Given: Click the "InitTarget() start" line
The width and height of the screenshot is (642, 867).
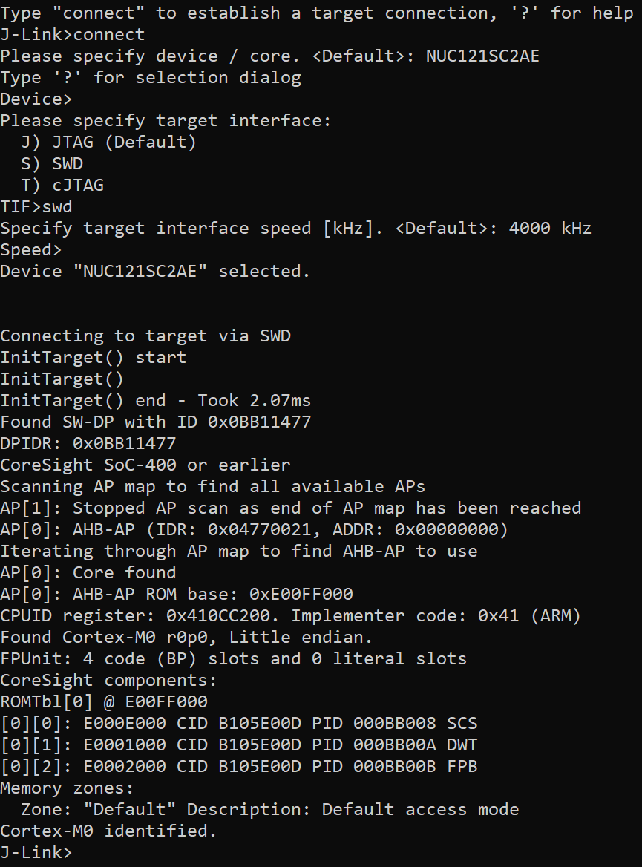Looking at the screenshot, I should pyautogui.click(x=94, y=357).
